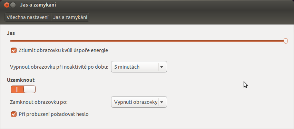This screenshot has width=294, height=129.
Task: Uncheck the Při probuzení požadovat heslo checkbox
Action: coord(14,114)
